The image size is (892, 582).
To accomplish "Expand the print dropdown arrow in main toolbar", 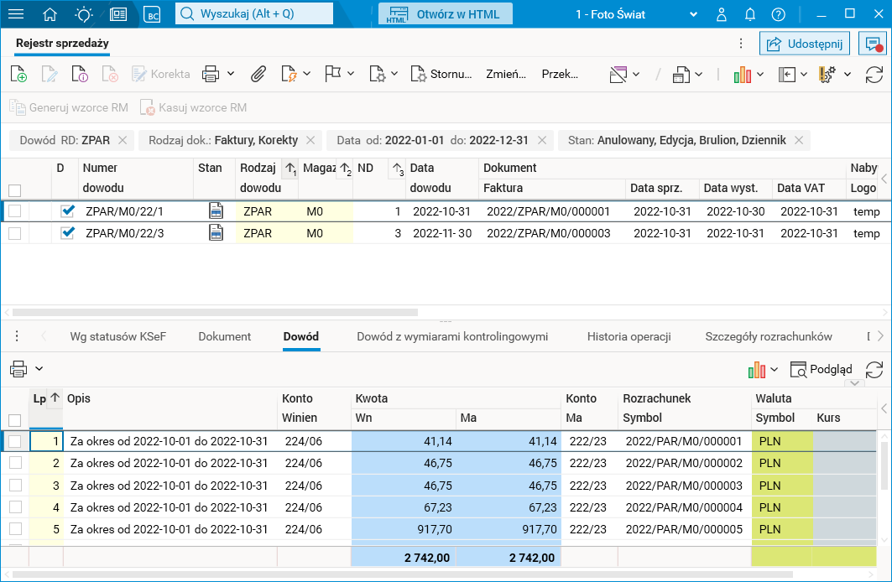I will tap(231, 75).
